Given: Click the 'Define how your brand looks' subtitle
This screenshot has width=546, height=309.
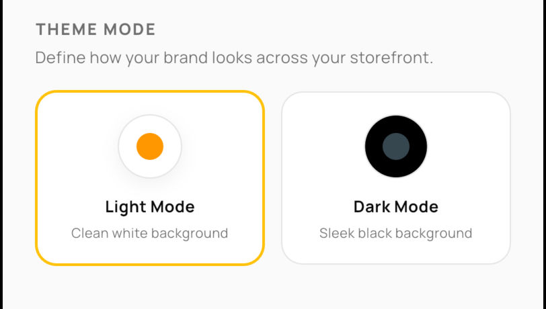Looking at the screenshot, I should [x=234, y=58].
